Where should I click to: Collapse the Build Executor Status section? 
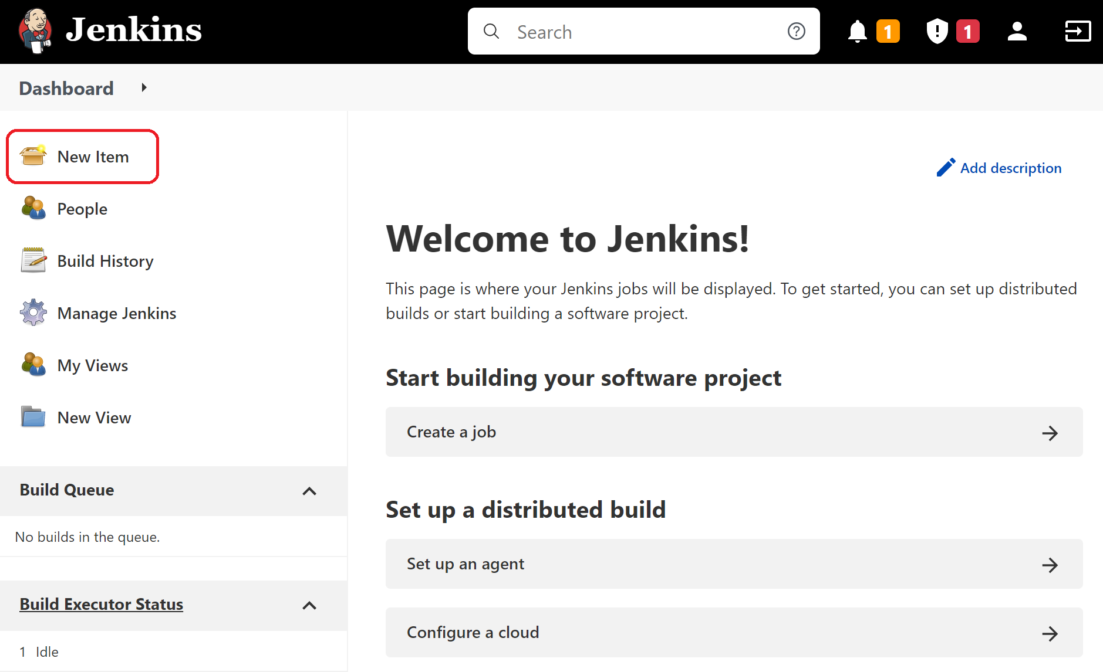pyautogui.click(x=309, y=606)
